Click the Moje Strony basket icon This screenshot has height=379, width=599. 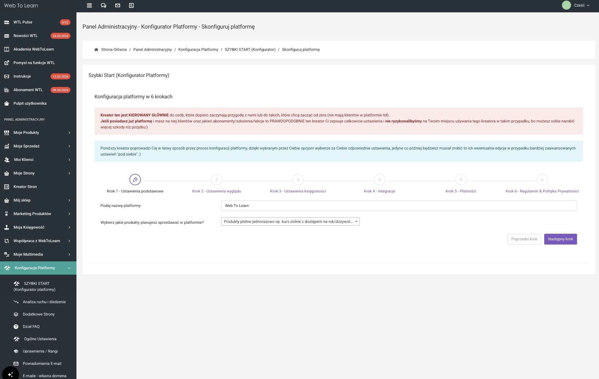coord(7,173)
